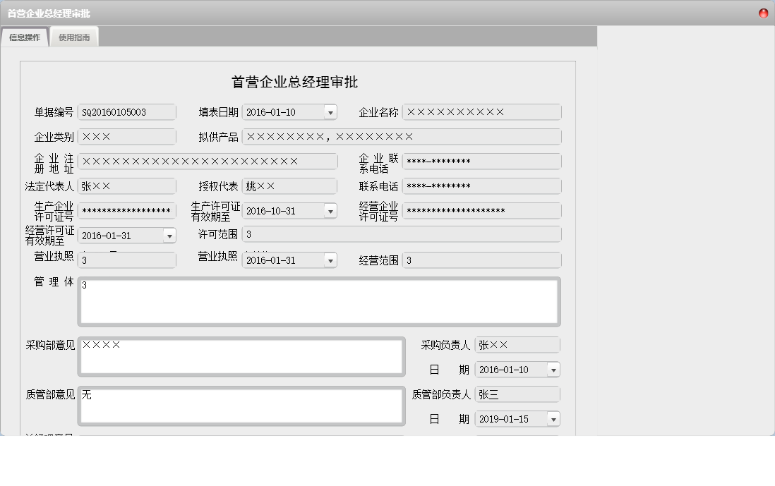This screenshot has height=486, width=775.
Task: Click the masked 企业联系电话 field
Action: coord(481,161)
